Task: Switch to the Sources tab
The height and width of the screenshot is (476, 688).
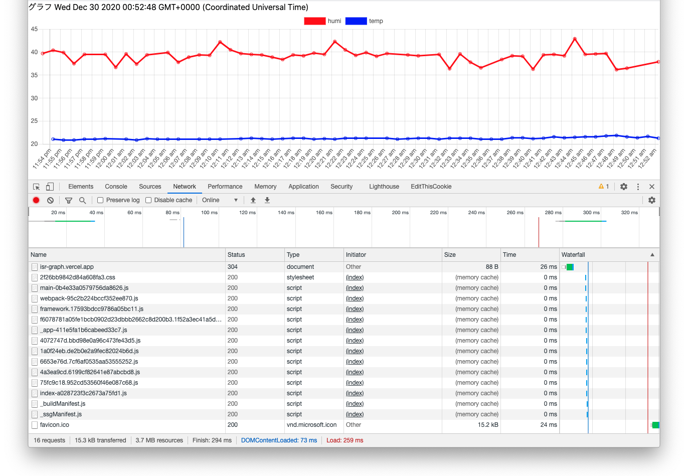Action: pyautogui.click(x=150, y=187)
